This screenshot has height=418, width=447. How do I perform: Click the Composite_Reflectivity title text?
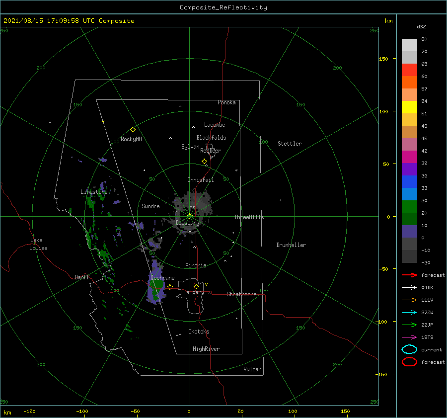223,7
